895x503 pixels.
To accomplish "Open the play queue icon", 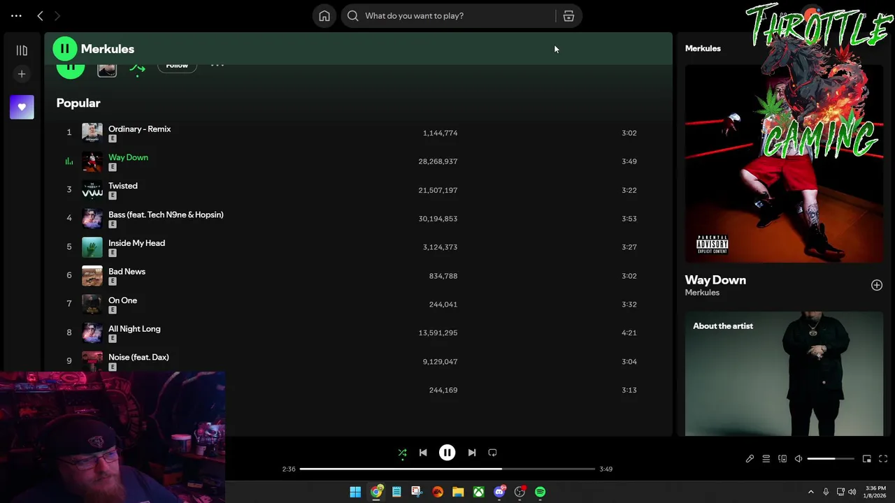I will [x=766, y=459].
